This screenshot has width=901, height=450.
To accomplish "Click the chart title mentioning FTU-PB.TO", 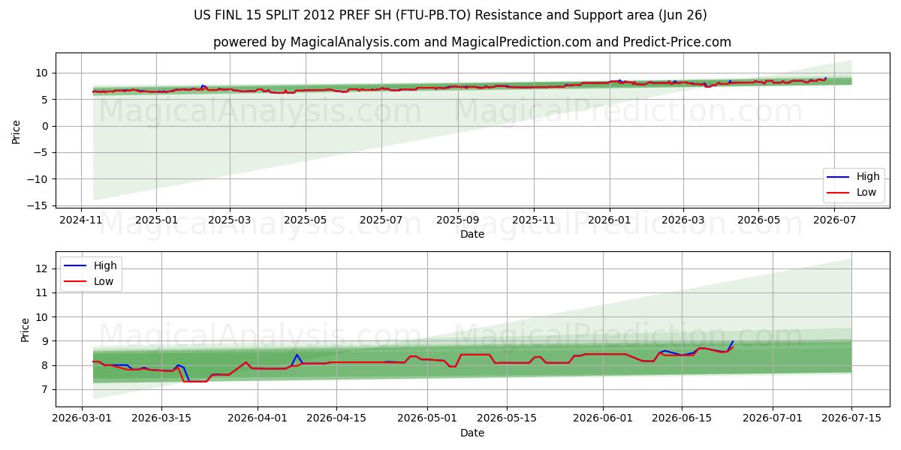I will tap(450, 15).
